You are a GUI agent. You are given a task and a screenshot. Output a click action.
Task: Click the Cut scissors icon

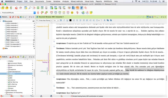105,20
